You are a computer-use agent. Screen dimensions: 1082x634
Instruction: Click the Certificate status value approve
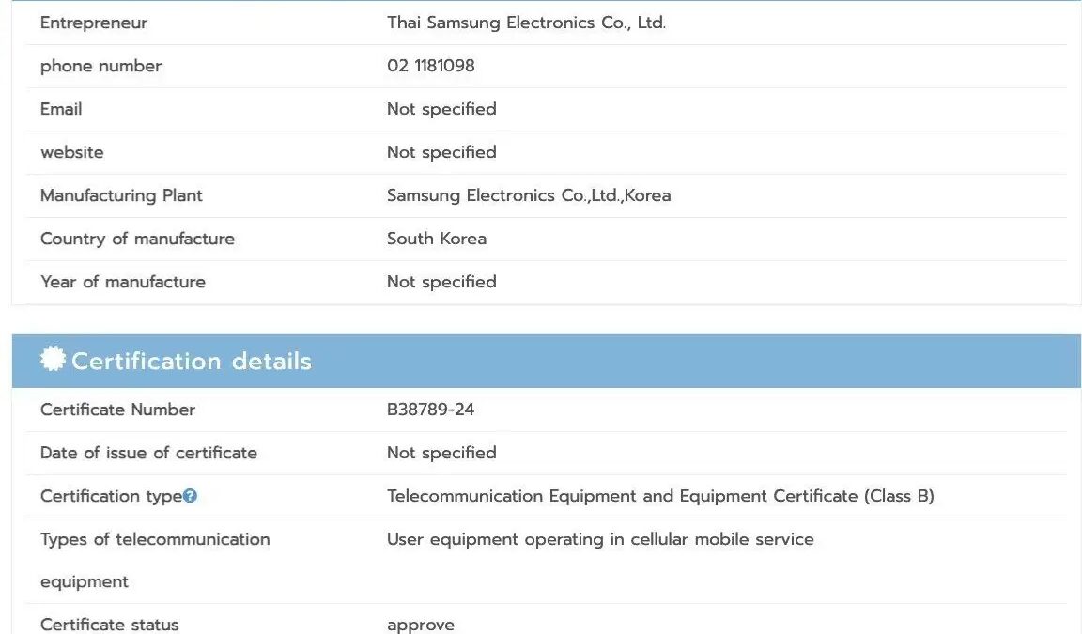[x=421, y=625]
